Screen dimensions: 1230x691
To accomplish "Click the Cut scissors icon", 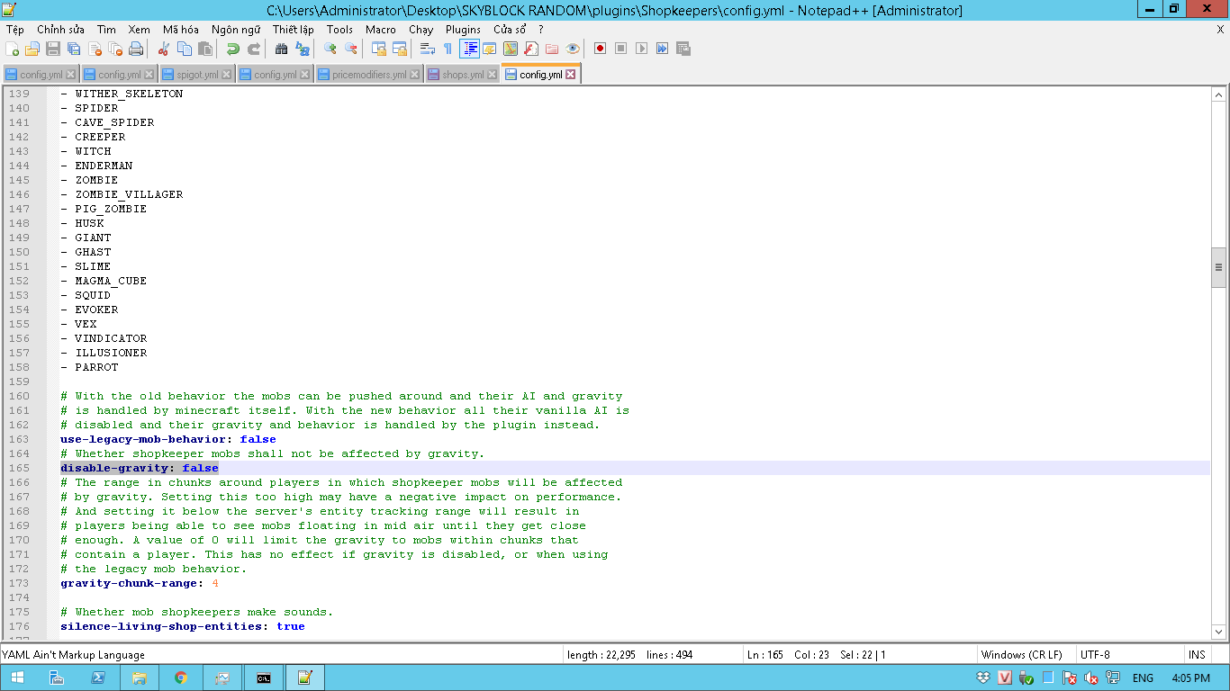I will click(164, 49).
